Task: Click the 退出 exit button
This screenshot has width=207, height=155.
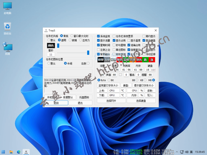Action: [x=80, y=103]
